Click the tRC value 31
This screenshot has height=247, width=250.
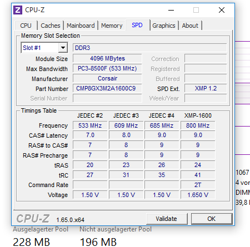point(126,175)
